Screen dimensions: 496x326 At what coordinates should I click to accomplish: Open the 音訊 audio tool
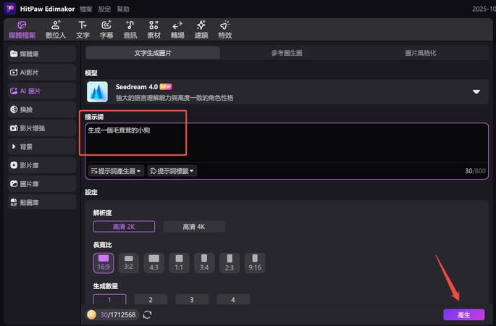[x=130, y=29]
